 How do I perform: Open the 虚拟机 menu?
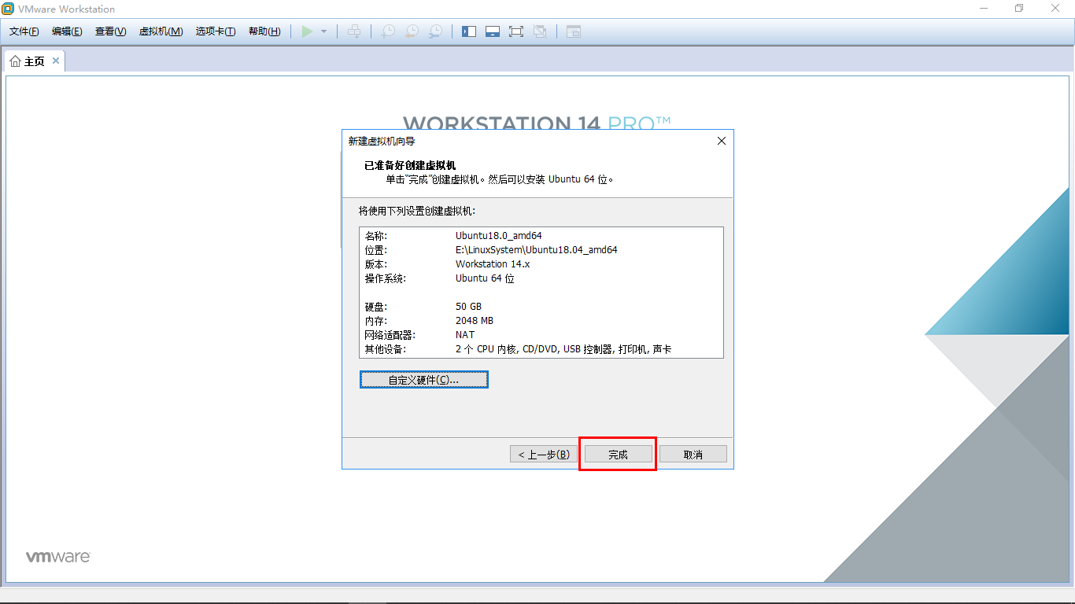[x=161, y=31]
